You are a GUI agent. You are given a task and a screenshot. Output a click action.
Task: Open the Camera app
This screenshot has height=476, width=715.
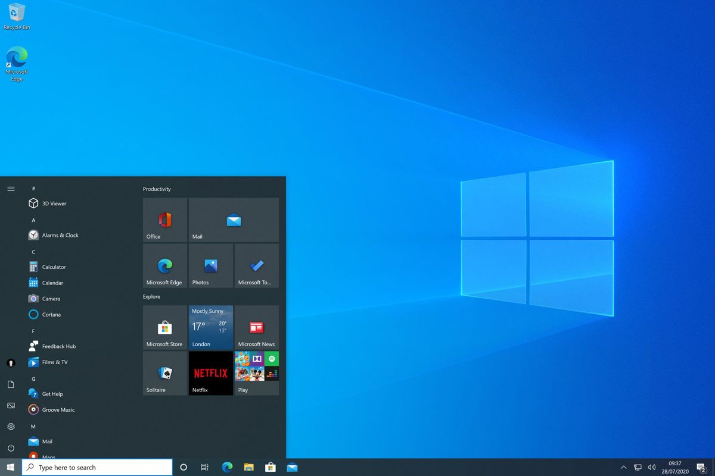pyautogui.click(x=51, y=298)
